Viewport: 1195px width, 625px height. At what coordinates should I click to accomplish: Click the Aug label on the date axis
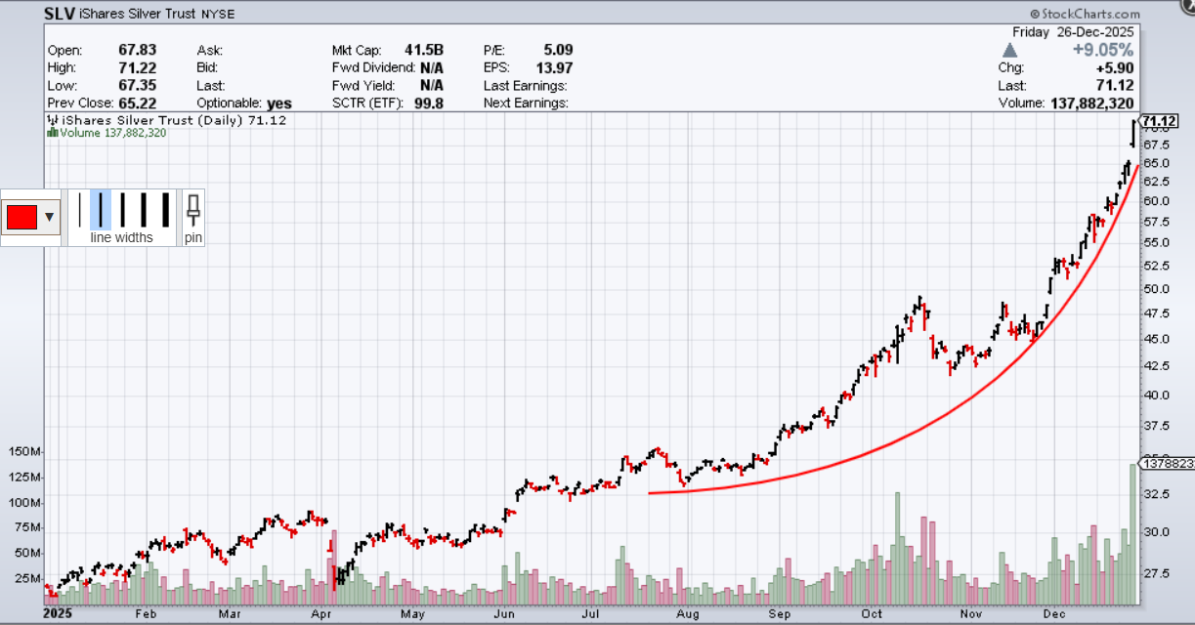[x=688, y=614]
